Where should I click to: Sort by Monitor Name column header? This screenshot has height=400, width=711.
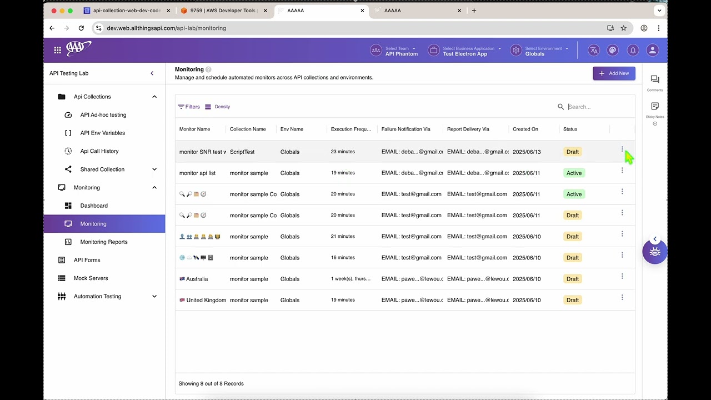[x=194, y=129]
